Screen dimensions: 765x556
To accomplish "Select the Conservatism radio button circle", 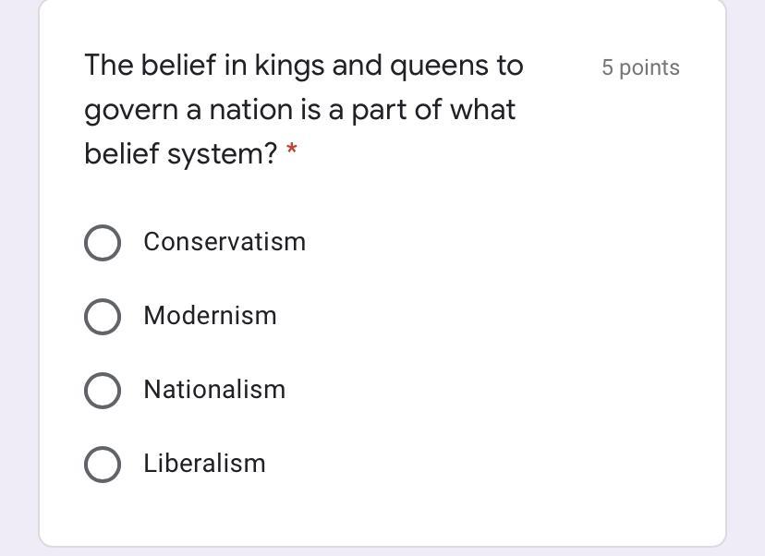I will pyautogui.click(x=102, y=243).
